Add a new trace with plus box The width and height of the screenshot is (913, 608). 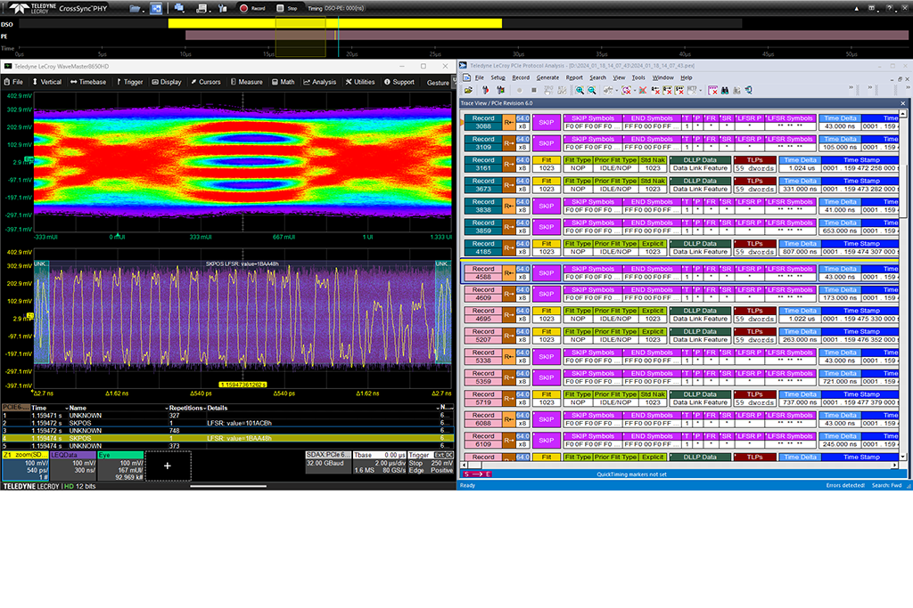coord(167,466)
